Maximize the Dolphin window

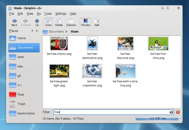168,8
